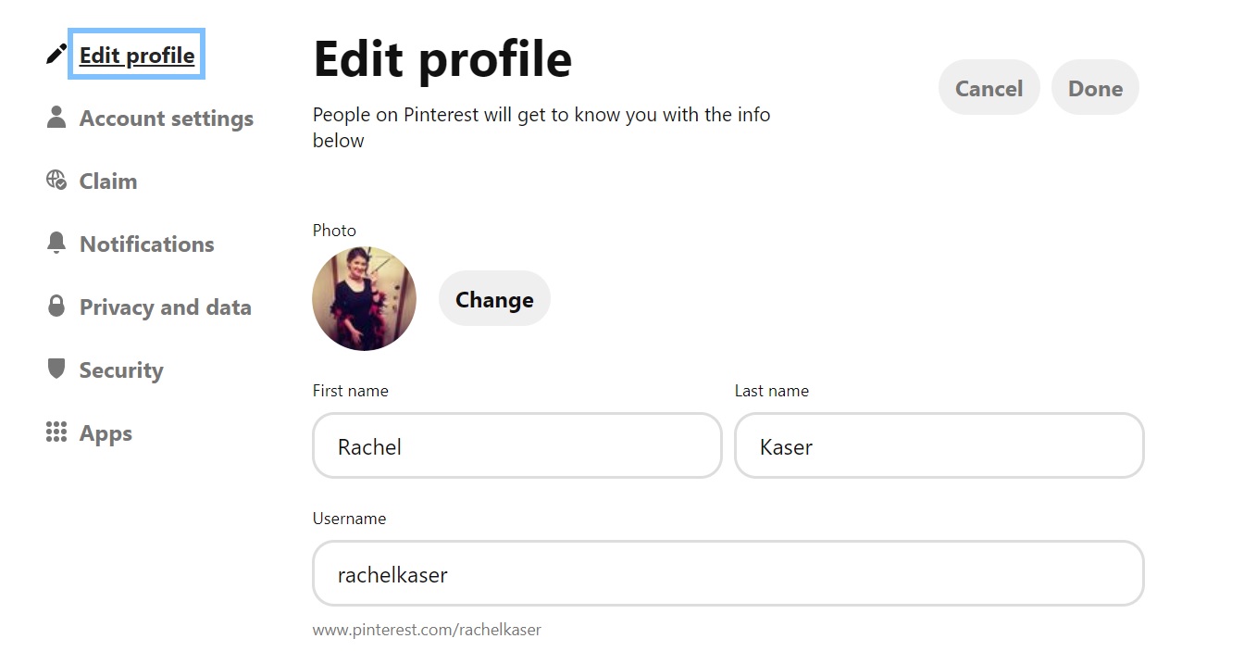Select the Username text field
Screen dimensions: 1244x651
tap(728, 574)
